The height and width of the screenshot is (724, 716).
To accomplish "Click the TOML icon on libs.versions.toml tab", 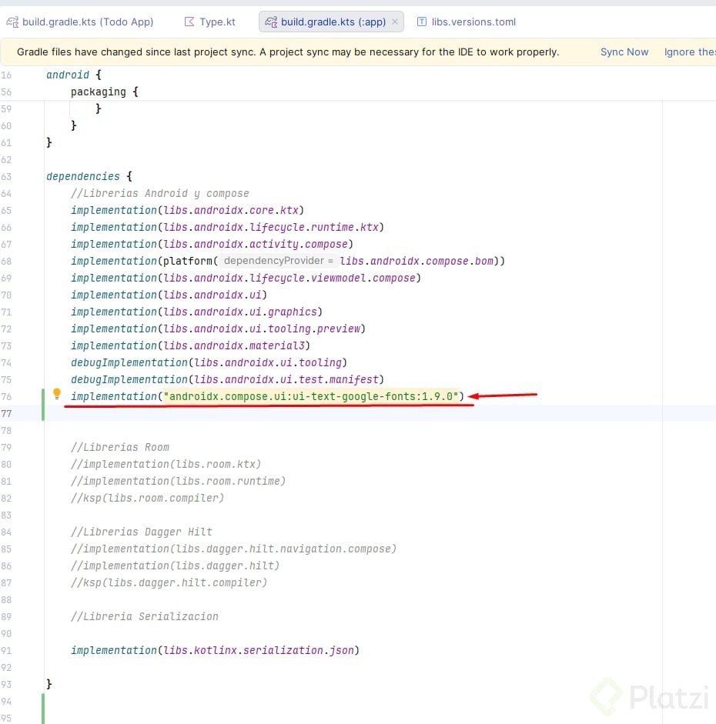I will (x=422, y=22).
